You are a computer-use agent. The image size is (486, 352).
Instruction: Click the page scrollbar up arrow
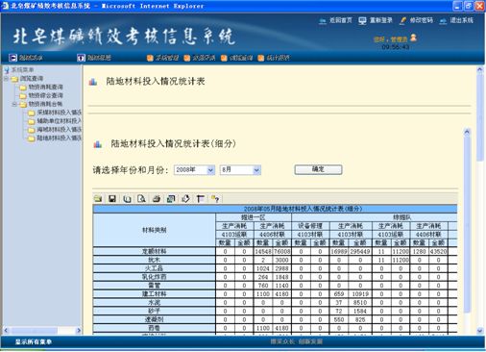point(479,69)
